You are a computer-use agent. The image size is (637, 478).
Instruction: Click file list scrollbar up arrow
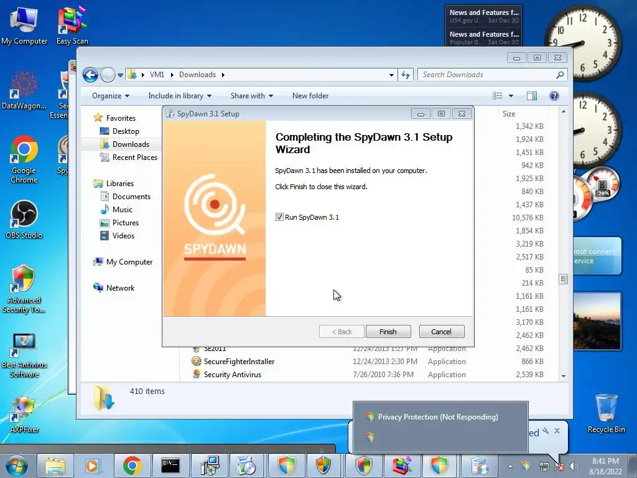pos(564,111)
